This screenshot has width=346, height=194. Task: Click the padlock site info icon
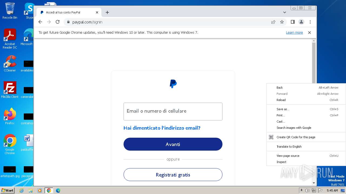pos(68,22)
